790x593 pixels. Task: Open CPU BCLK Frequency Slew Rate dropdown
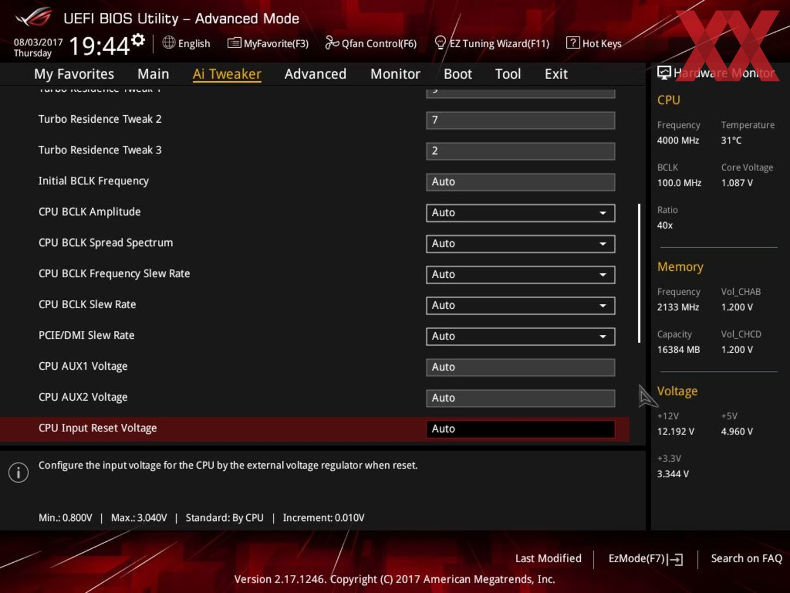pos(520,274)
